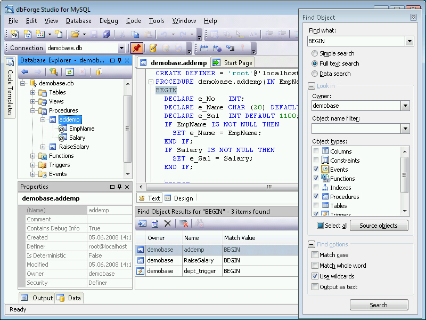Click the back arrow in Database Explorer
This screenshot has height=320, width=426.
click(x=25, y=72)
